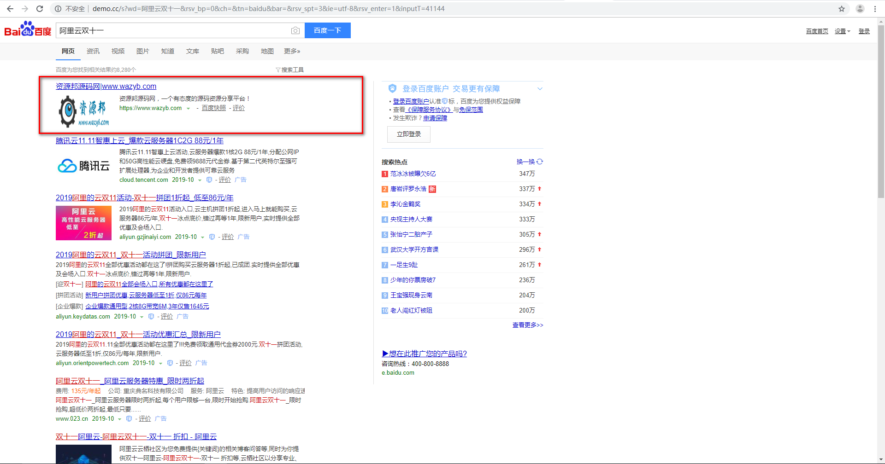Open the 想在此推广您的产品吗? link
885x464 pixels.
tap(425, 354)
